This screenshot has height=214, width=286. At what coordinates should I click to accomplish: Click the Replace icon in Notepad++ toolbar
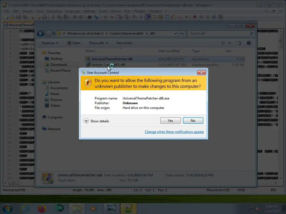(96, 17)
